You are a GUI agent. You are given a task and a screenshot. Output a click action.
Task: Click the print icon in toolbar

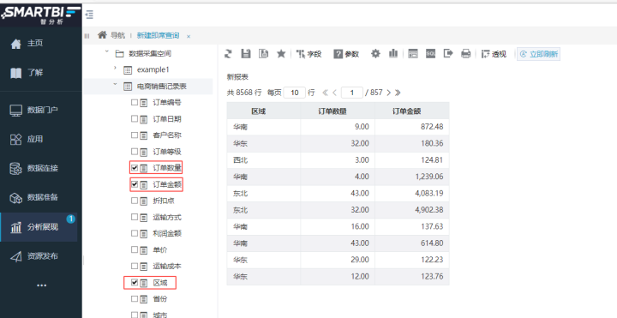coord(466,54)
